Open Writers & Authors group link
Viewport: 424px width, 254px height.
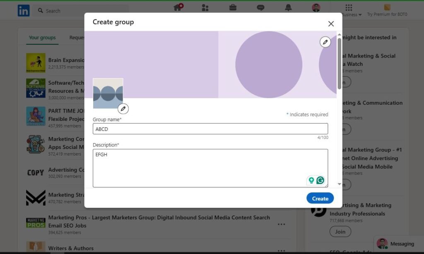click(71, 248)
